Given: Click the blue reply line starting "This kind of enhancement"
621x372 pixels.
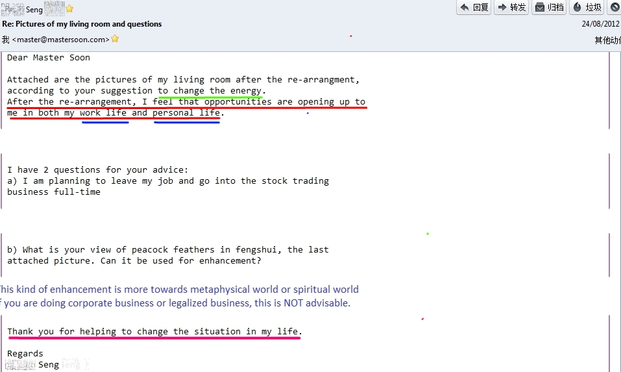Looking at the screenshot, I should pyautogui.click(x=178, y=290).
